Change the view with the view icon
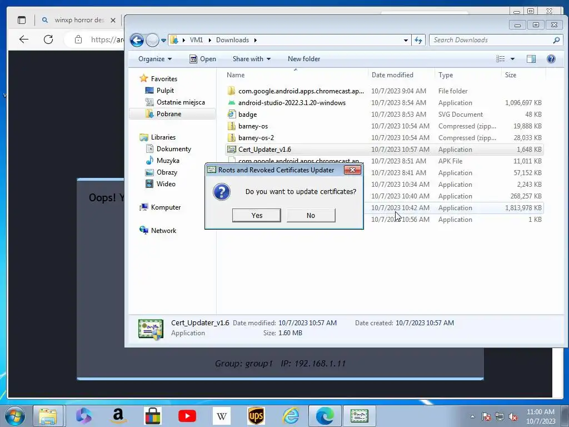Image resolution: width=569 pixels, height=427 pixels. click(x=501, y=59)
